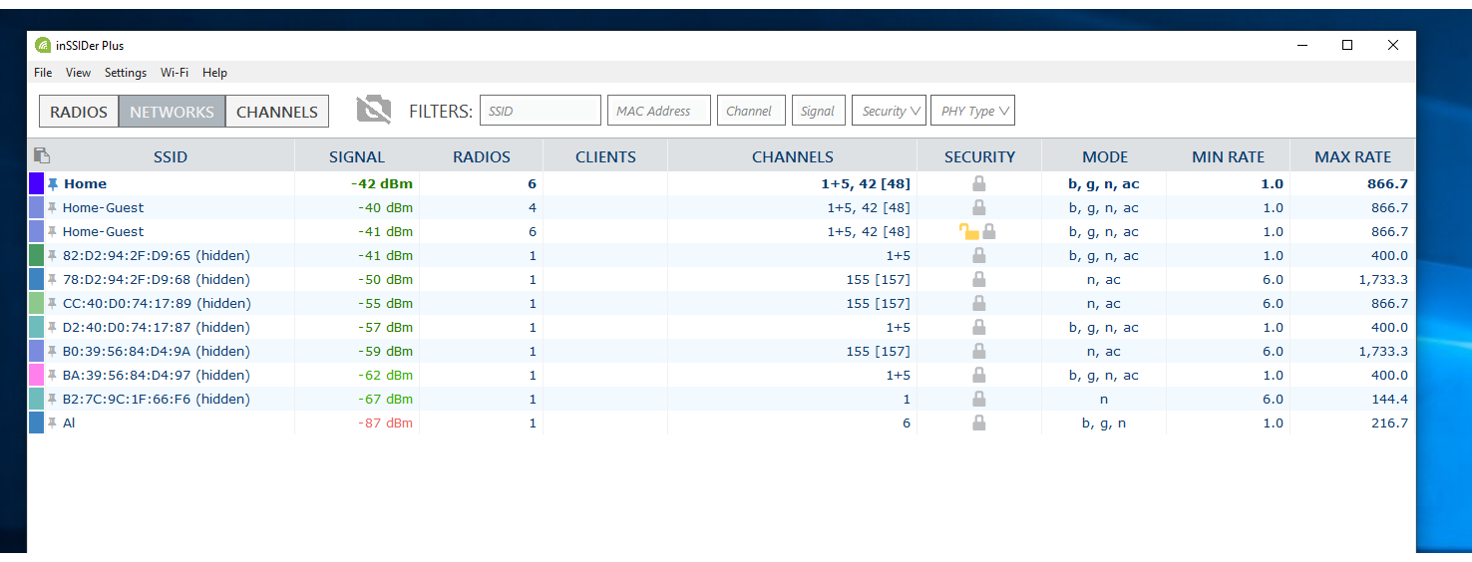
Task: Click the Signal filter field
Action: click(819, 111)
